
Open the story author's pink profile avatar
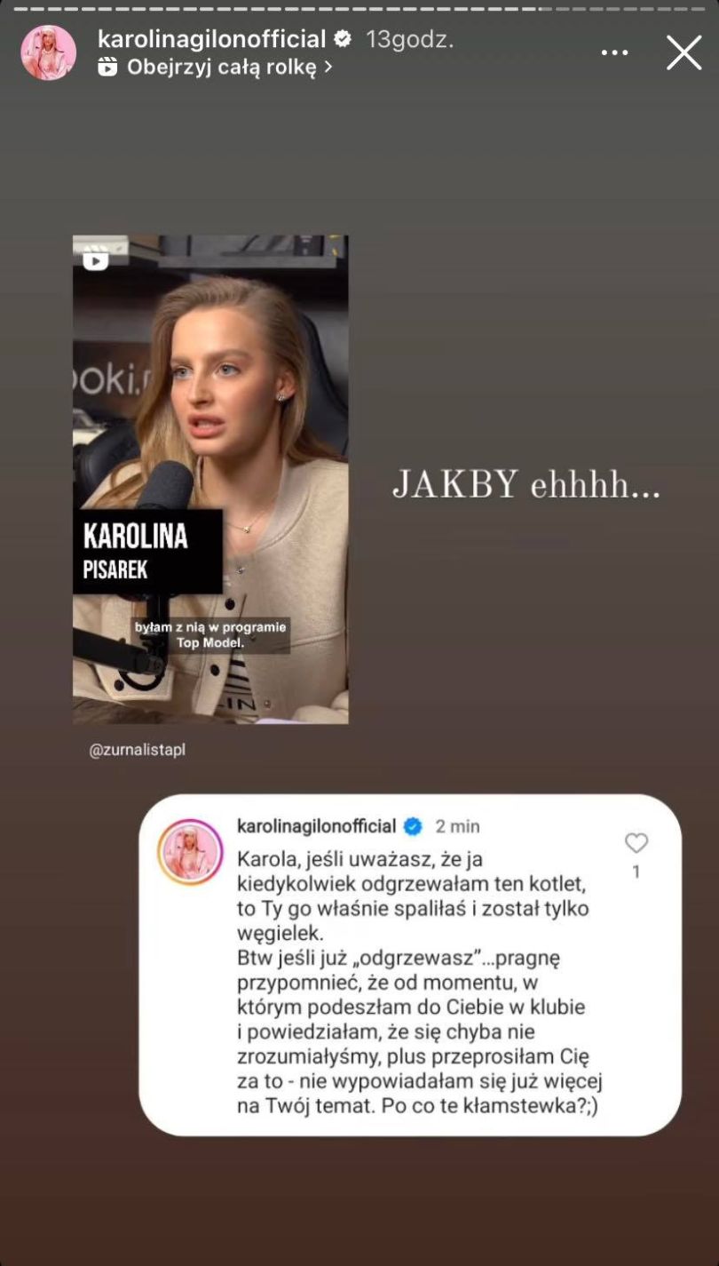49,53
